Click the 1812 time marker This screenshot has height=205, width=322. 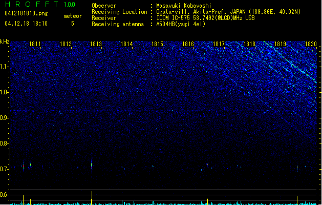pos(66,44)
